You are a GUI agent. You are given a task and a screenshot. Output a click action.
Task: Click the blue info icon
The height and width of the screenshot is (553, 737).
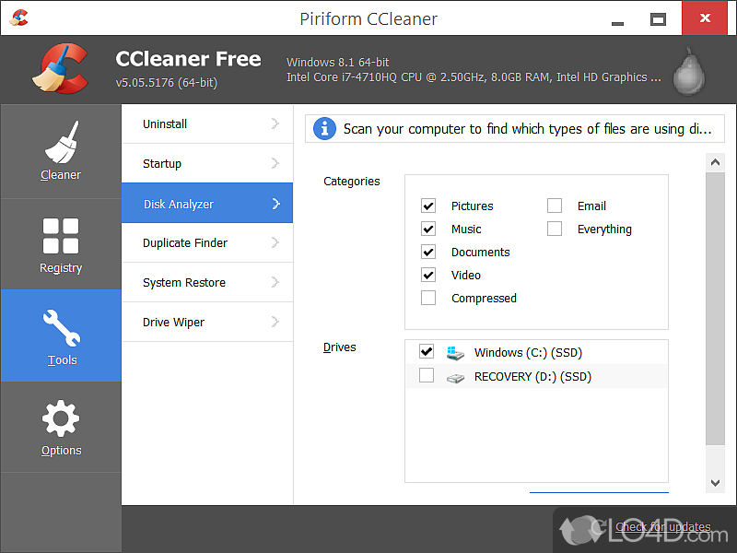coord(324,129)
